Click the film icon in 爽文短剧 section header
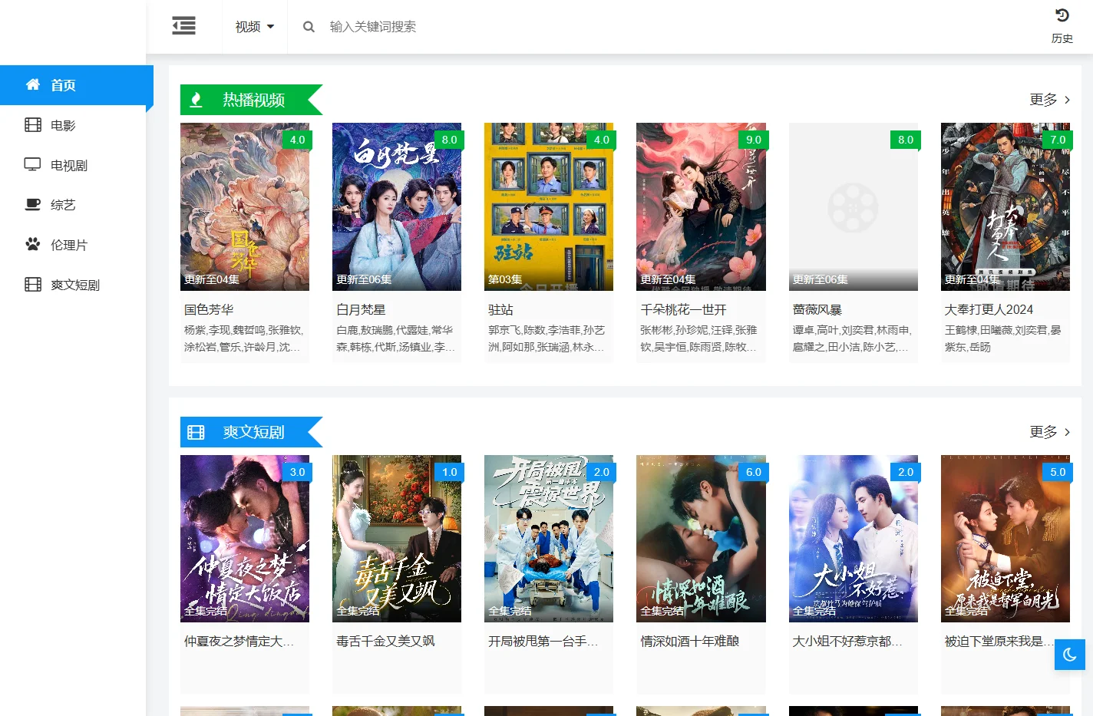 click(196, 432)
